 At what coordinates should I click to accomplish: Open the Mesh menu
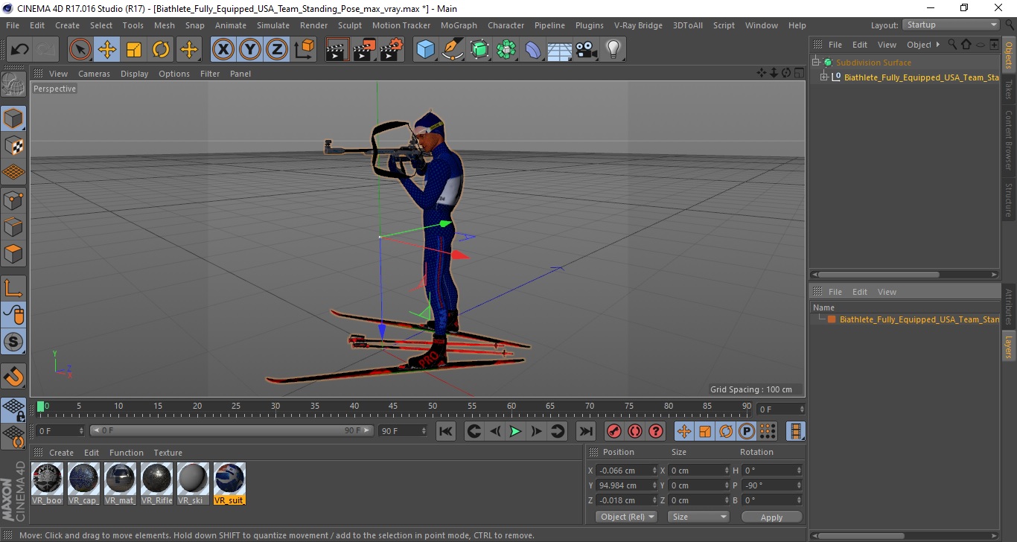click(164, 25)
